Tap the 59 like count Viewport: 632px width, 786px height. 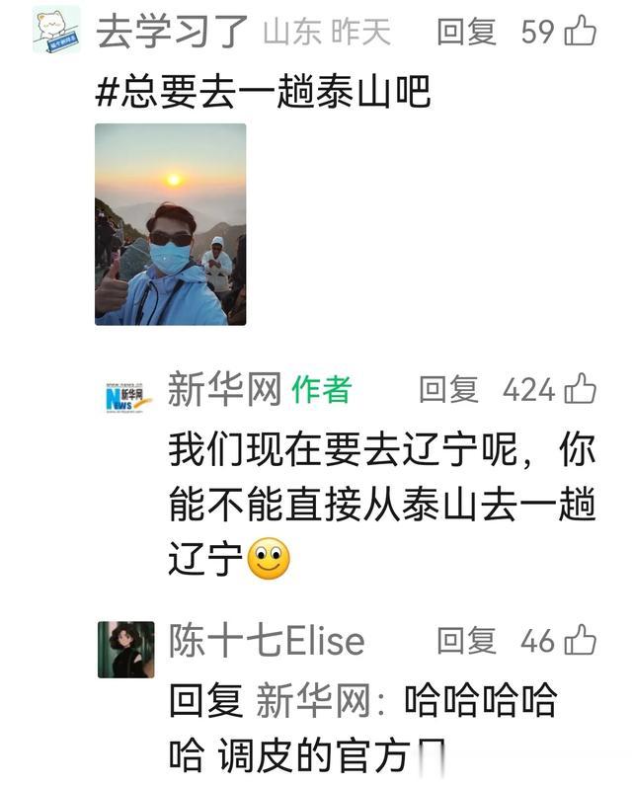[x=537, y=32]
